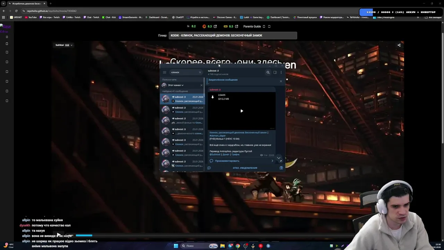Select the result '...вежий фильм по Клин...'

tap(182, 120)
